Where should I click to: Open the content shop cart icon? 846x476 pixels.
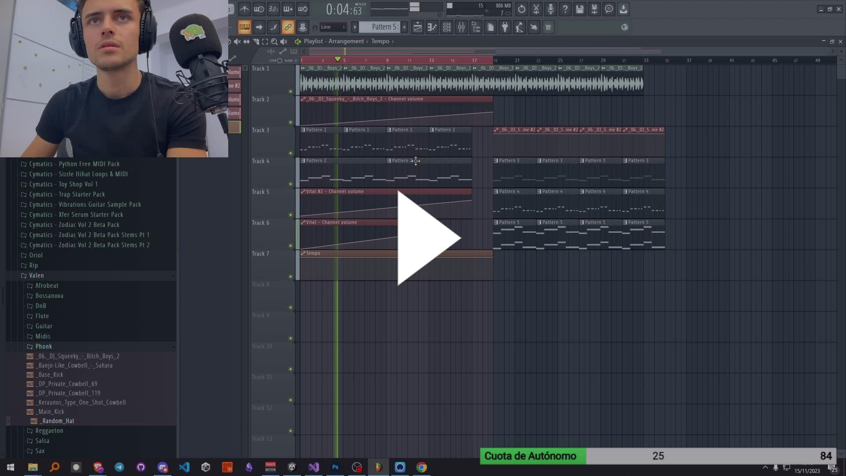548,27
